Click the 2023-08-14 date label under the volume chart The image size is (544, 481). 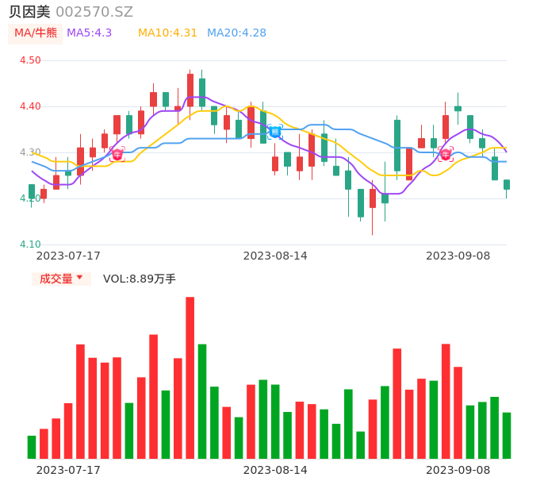[275, 470]
